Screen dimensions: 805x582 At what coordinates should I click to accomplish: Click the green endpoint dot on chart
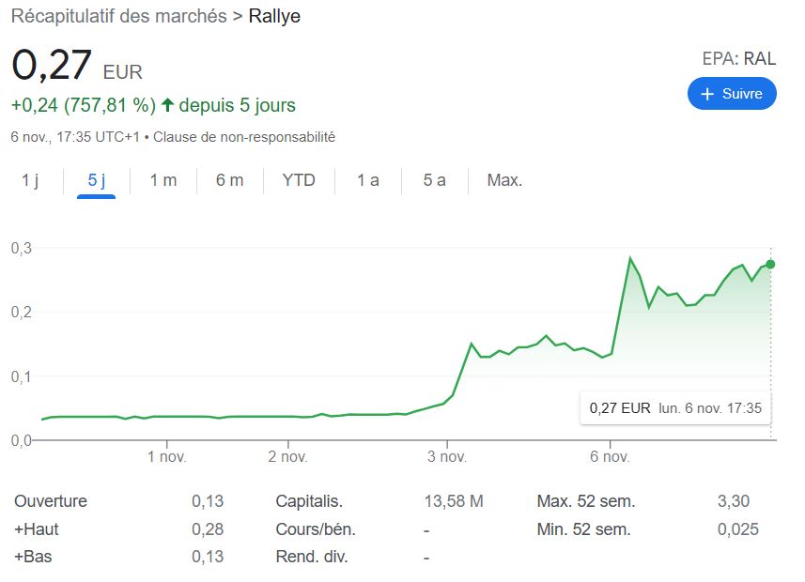[770, 264]
